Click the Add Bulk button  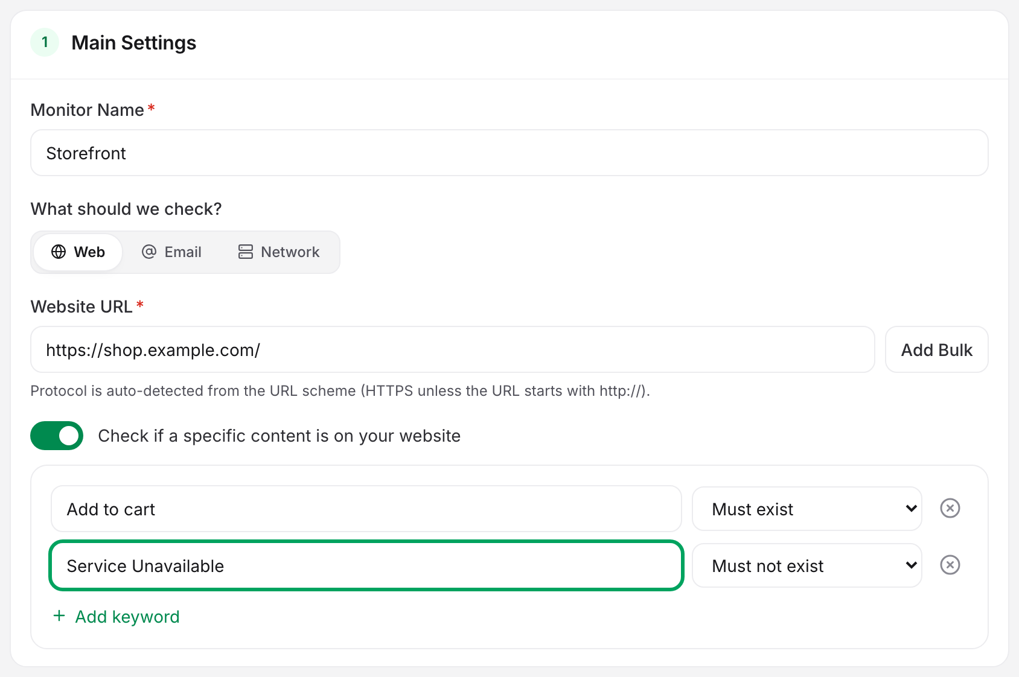coord(936,349)
